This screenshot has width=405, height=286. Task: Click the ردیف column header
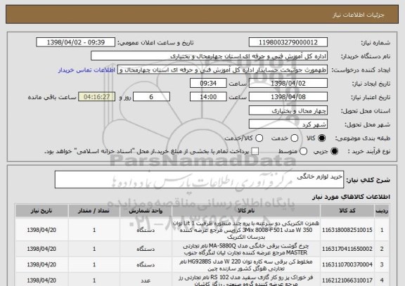pos(382,211)
